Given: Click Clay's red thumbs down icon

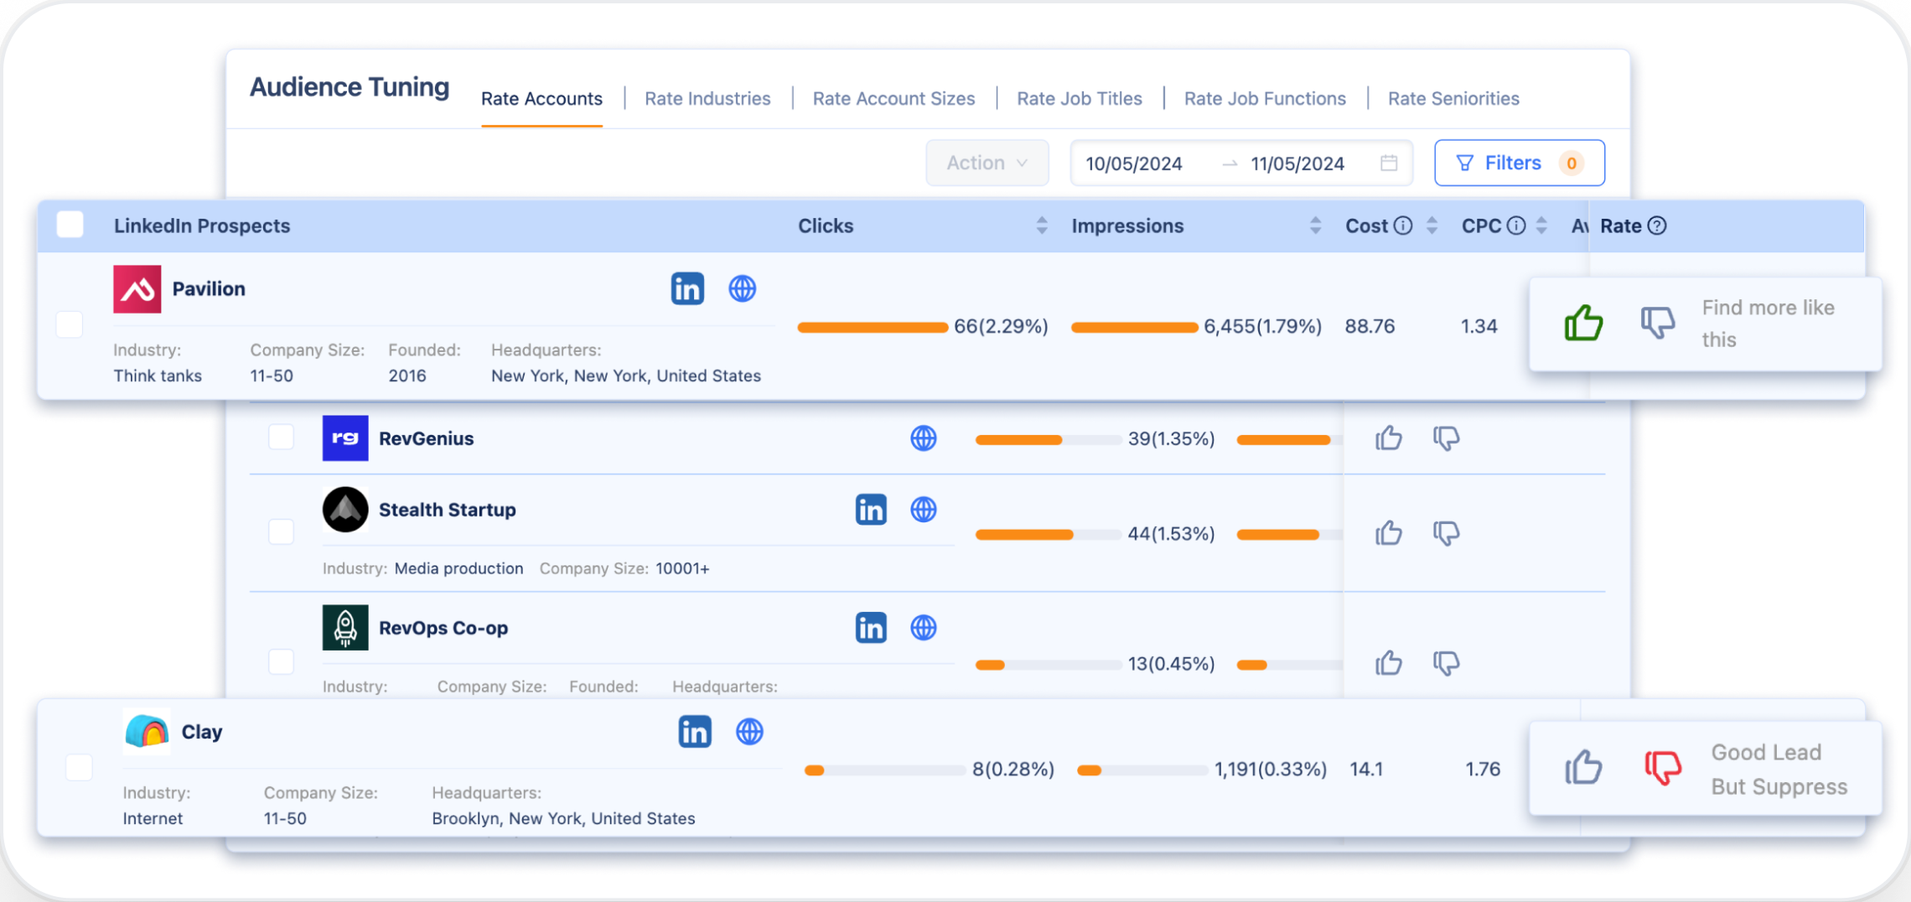Looking at the screenshot, I should 1662,767.
